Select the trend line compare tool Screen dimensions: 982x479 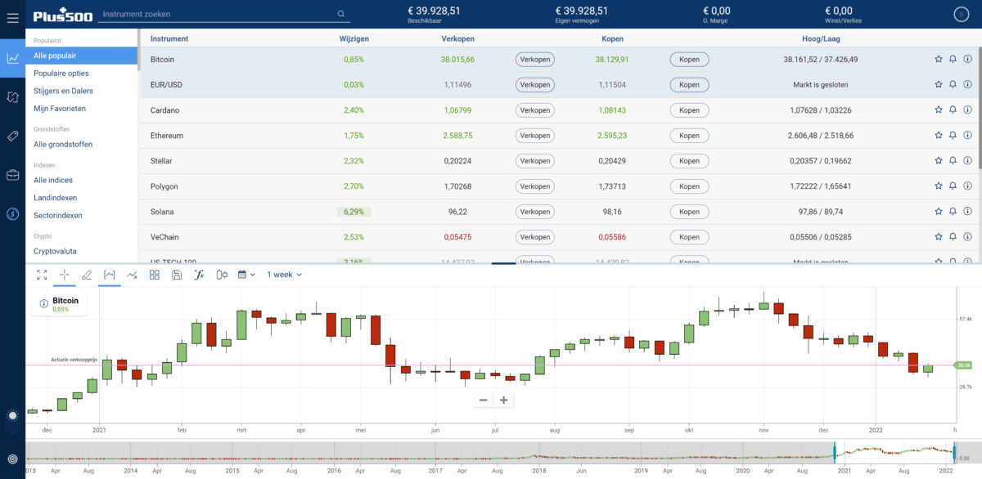tap(132, 275)
